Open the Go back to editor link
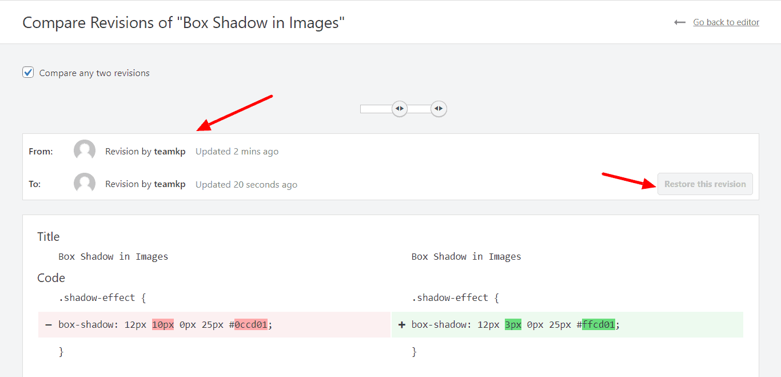Viewport: 781px width, 377px height. pos(726,22)
